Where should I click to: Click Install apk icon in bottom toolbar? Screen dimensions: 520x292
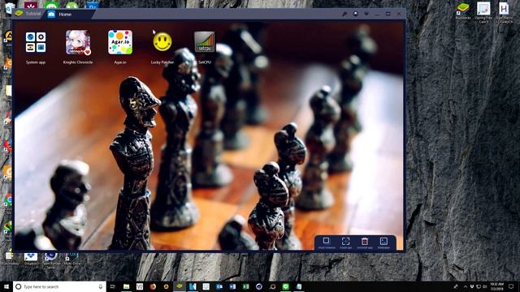[345, 241]
